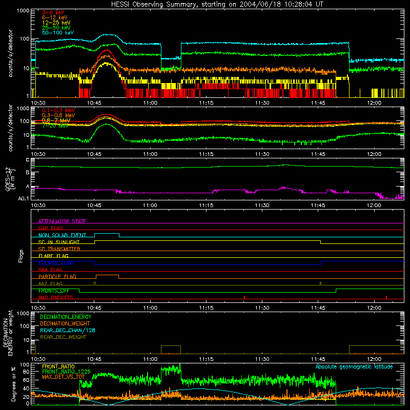410x410 pixels.
Task: Select the PARTICLE_FLAG label
Action: pyautogui.click(x=57, y=276)
